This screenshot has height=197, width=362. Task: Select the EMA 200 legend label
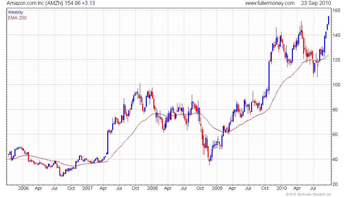[x=17, y=18]
